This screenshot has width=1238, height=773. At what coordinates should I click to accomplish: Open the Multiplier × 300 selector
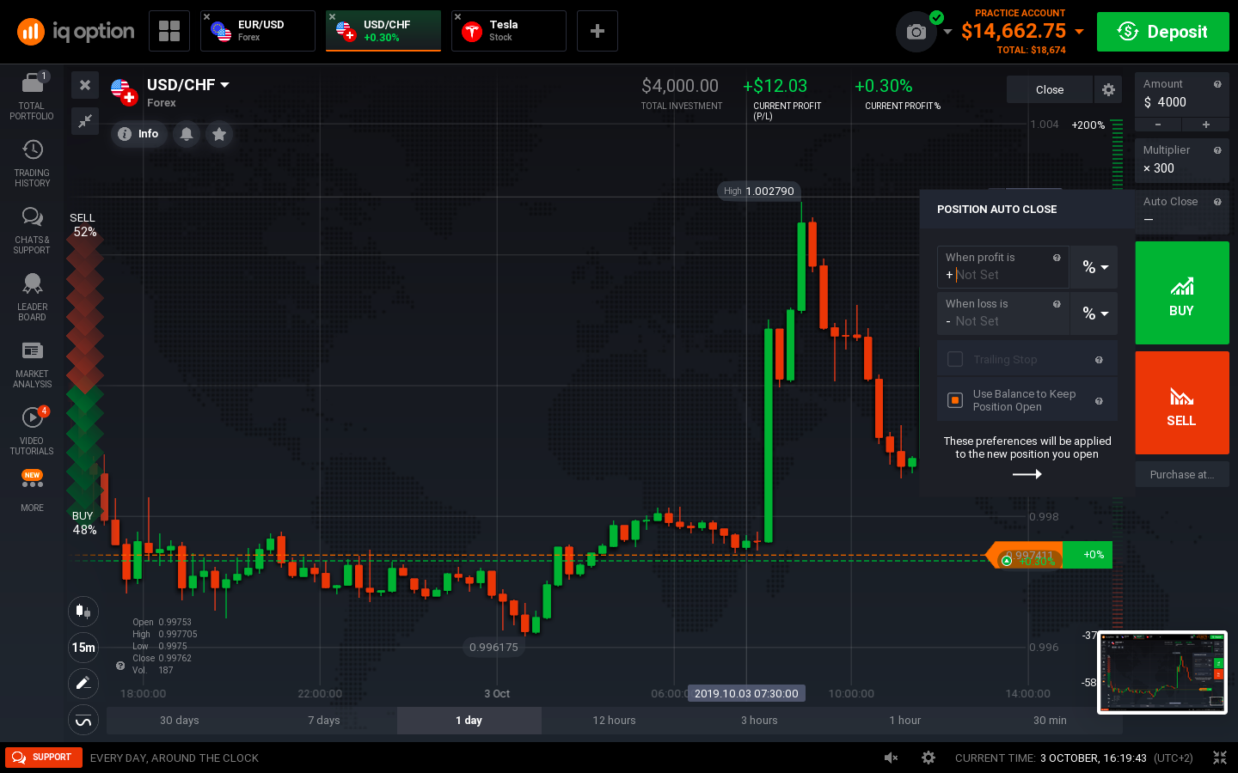pos(1182,160)
